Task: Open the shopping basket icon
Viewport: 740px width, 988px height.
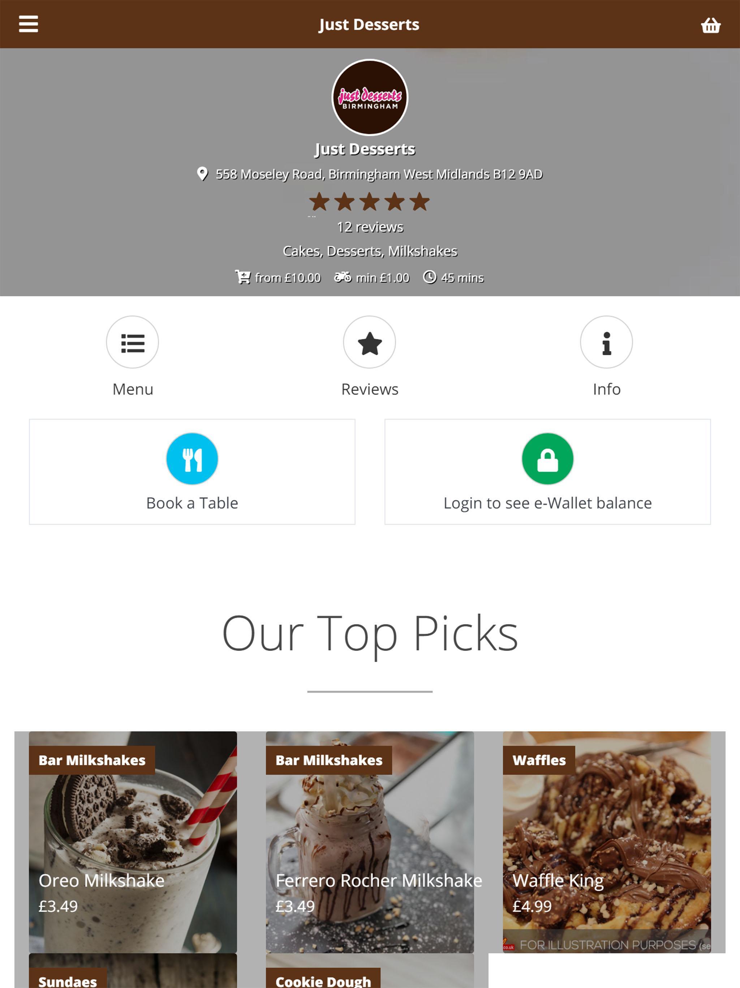Action: point(710,25)
